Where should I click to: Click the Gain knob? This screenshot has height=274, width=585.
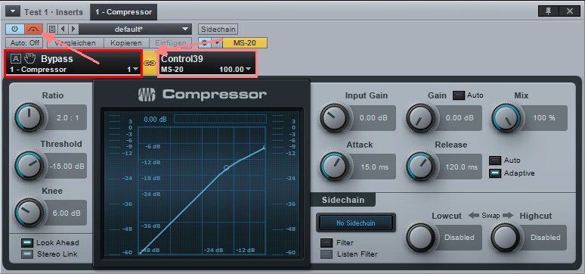(x=421, y=117)
